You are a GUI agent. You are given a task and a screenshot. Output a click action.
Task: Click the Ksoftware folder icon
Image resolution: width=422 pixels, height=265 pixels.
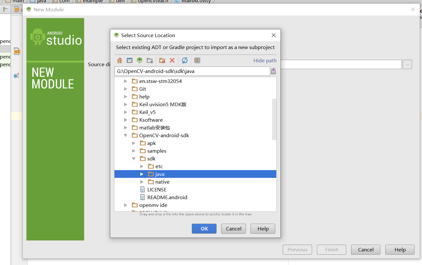click(135, 120)
